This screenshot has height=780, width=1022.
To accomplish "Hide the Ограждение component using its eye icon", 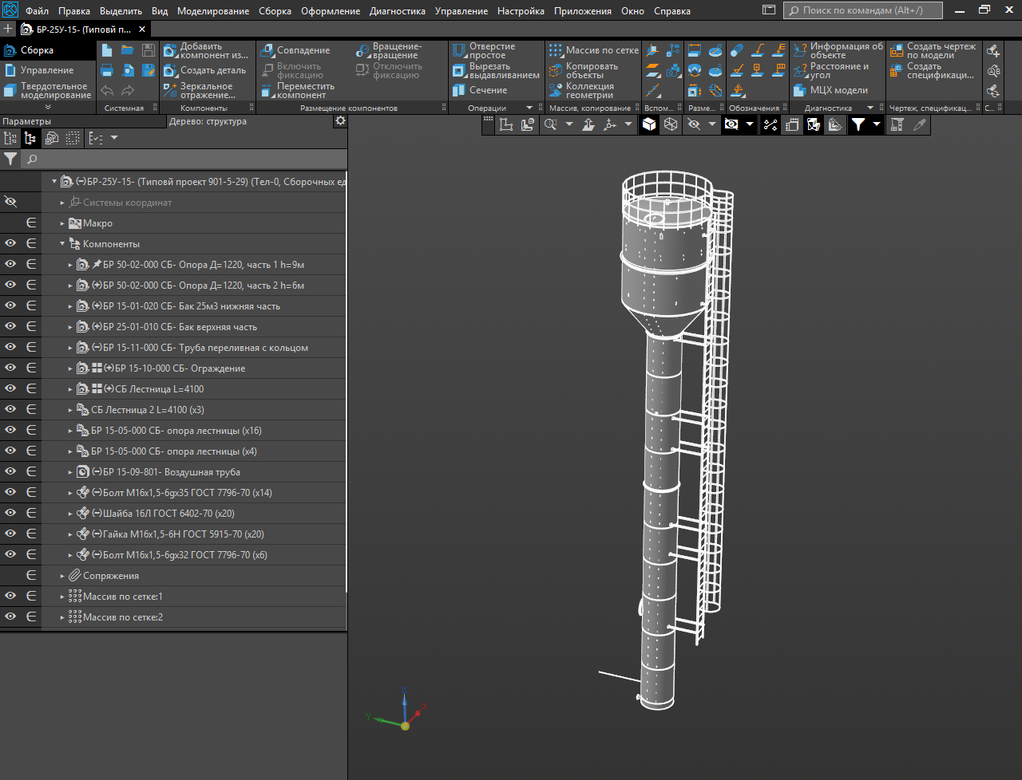I will point(10,368).
